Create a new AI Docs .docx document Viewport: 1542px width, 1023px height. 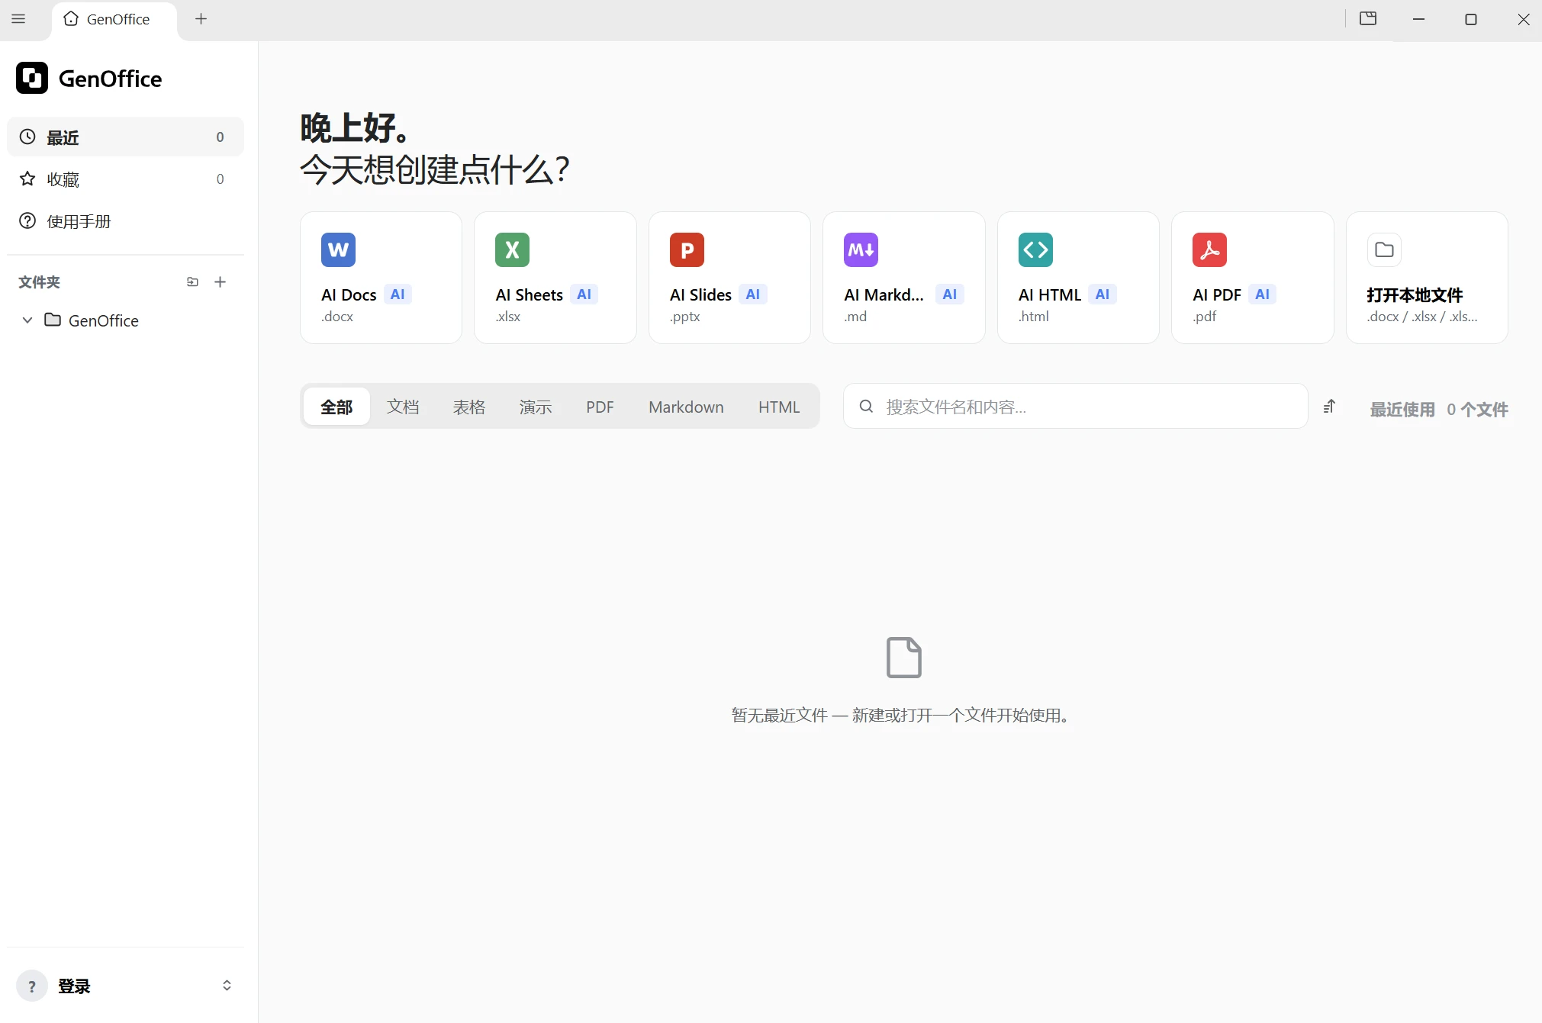point(381,278)
